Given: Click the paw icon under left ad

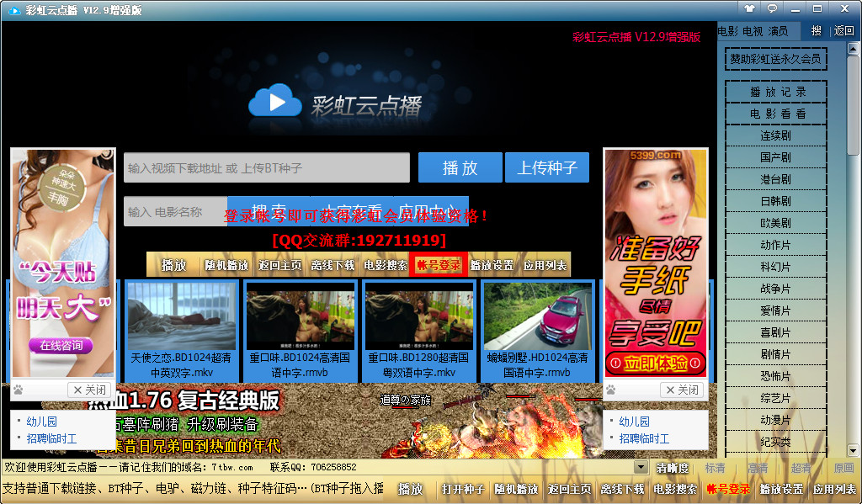Looking at the screenshot, I should point(19,390).
